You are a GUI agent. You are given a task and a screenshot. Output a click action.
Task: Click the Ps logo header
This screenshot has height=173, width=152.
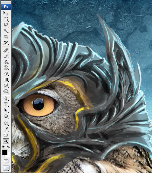pos(6,7)
